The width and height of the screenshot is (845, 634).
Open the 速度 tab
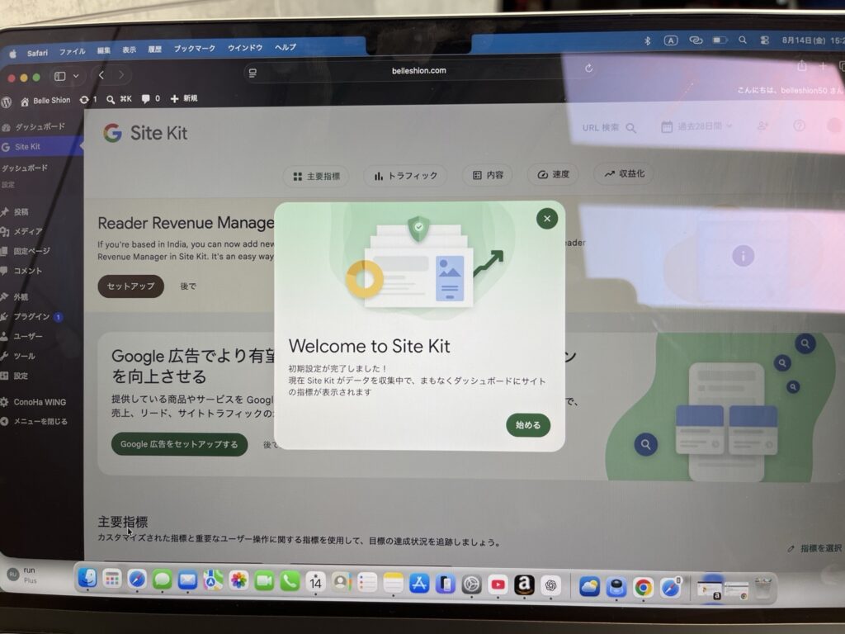tap(554, 174)
